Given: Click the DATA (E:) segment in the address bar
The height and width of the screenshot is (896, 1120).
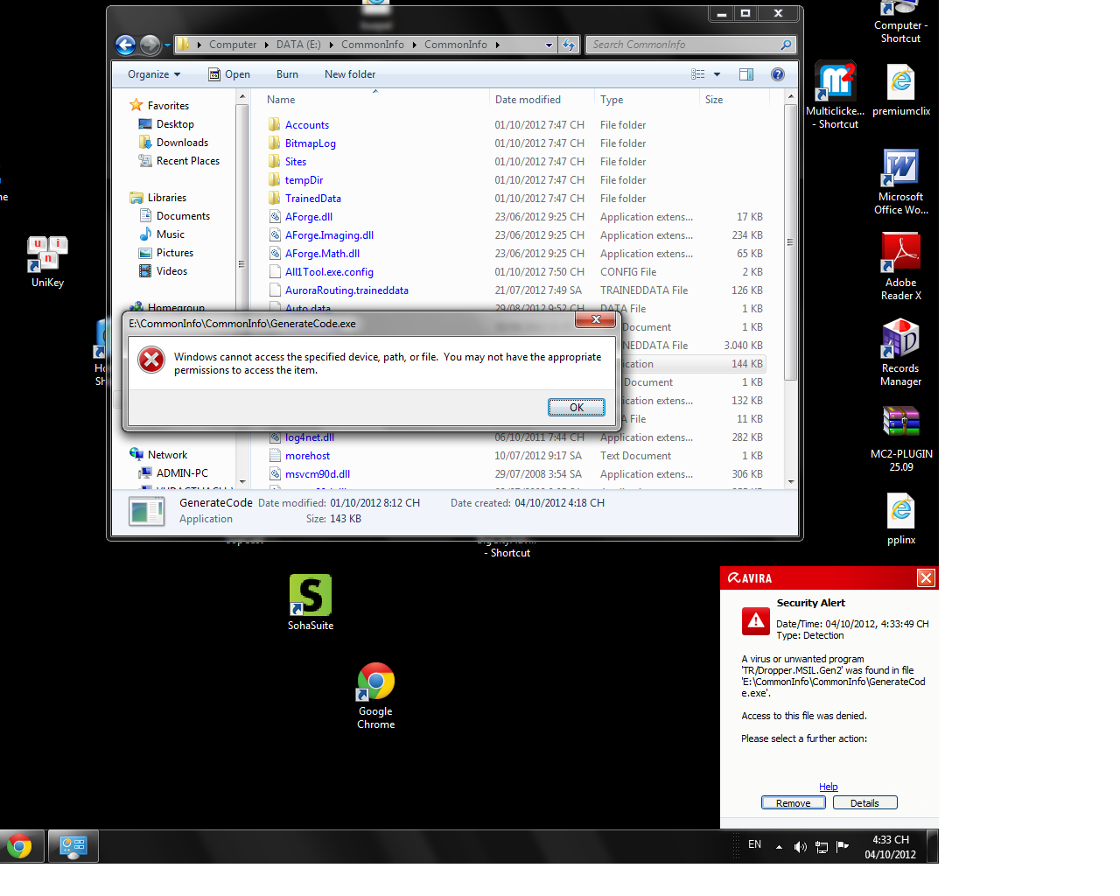Looking at the screenshot, I should [298, 45].
